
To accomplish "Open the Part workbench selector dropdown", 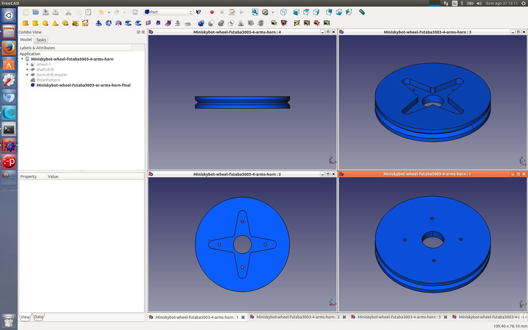I will click(168, 12).
